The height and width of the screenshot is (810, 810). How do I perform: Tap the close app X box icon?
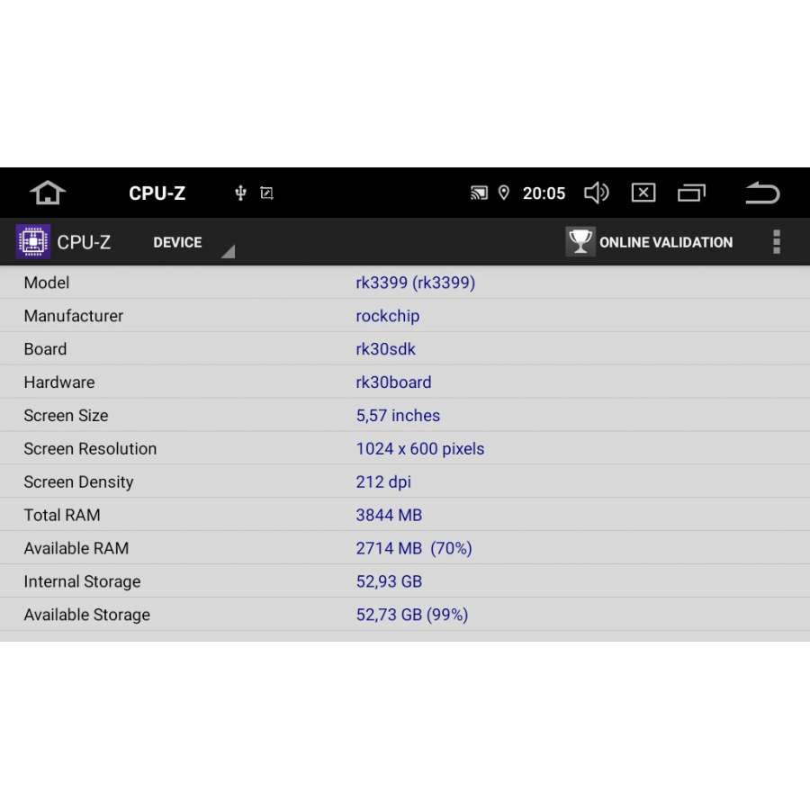click(x=643, y=193)
